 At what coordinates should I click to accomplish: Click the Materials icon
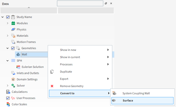(x=13, y=36)
